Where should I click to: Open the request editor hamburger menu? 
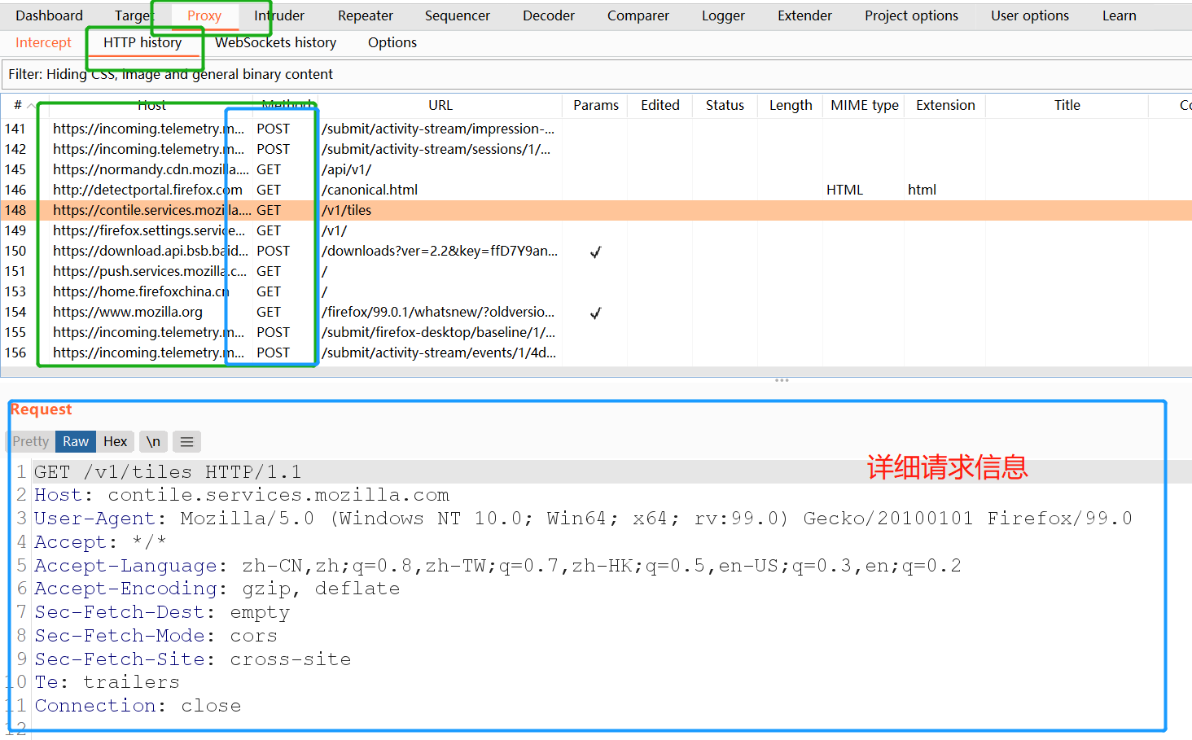[186, 441]
